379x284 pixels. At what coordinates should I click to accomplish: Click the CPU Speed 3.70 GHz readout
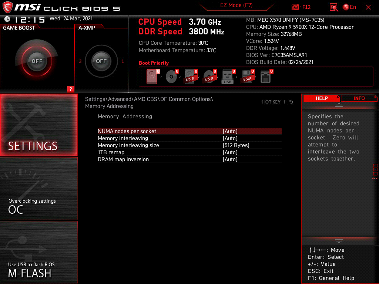(180, 22)
